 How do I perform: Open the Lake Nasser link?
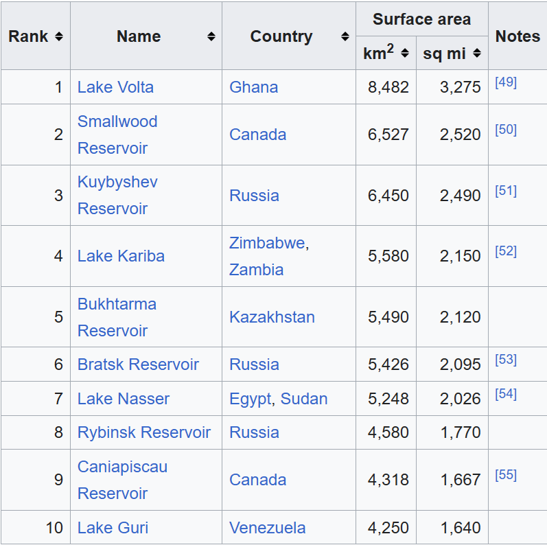123,399
